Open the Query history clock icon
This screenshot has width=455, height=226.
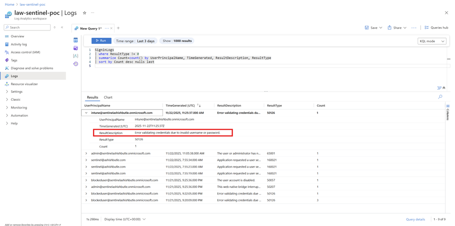tap(76, 64)
